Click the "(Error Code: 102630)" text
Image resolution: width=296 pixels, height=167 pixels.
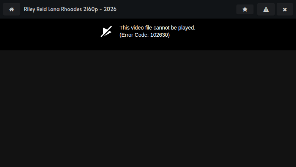[x=145, y=35]
